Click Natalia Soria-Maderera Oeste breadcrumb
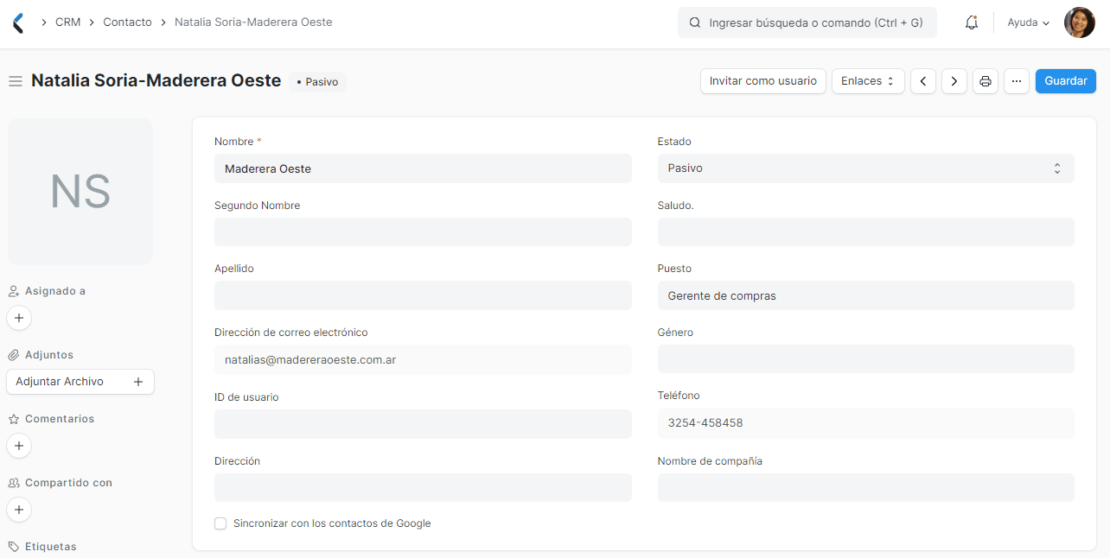This screenshot has width=1110, height=558. coord(253,22)
